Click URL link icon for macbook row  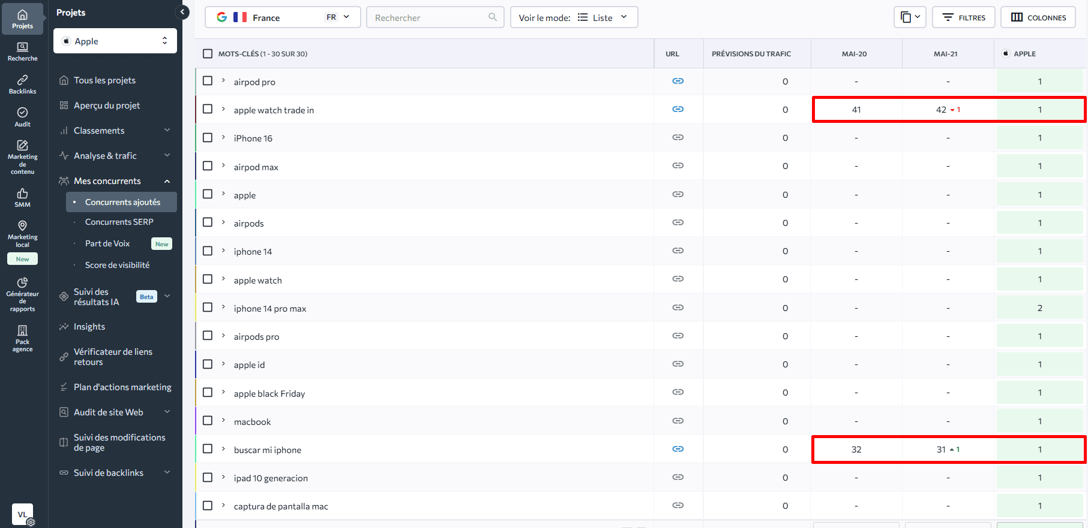(x=678, y=421)
